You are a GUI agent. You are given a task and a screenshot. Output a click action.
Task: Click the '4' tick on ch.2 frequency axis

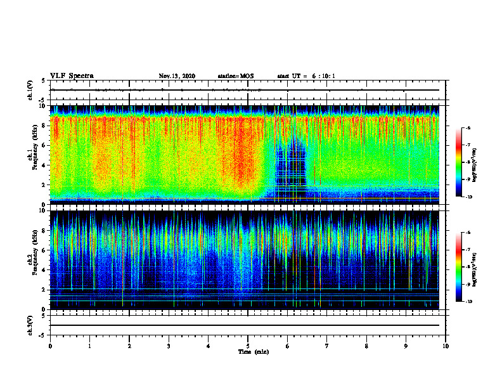[44, 270]
